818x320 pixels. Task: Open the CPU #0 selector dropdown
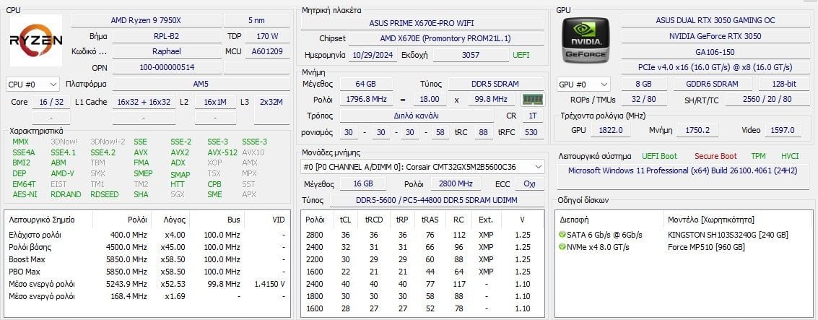coord(33,84)
